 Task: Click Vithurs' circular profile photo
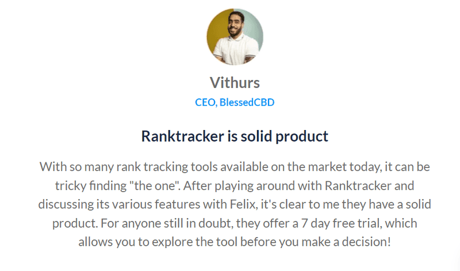pyautogui.click(x=235, y=37)
